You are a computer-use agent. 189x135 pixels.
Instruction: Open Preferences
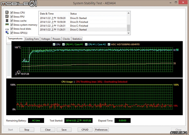pos(101,130)
